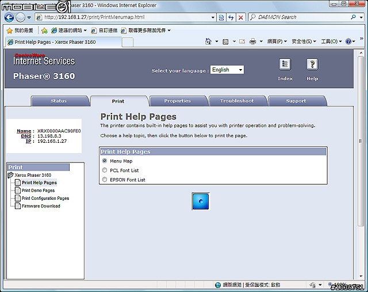This screenshot has height=292, width=368.
Task: Click the address bar URL field
Action: [x=126, y=17]
